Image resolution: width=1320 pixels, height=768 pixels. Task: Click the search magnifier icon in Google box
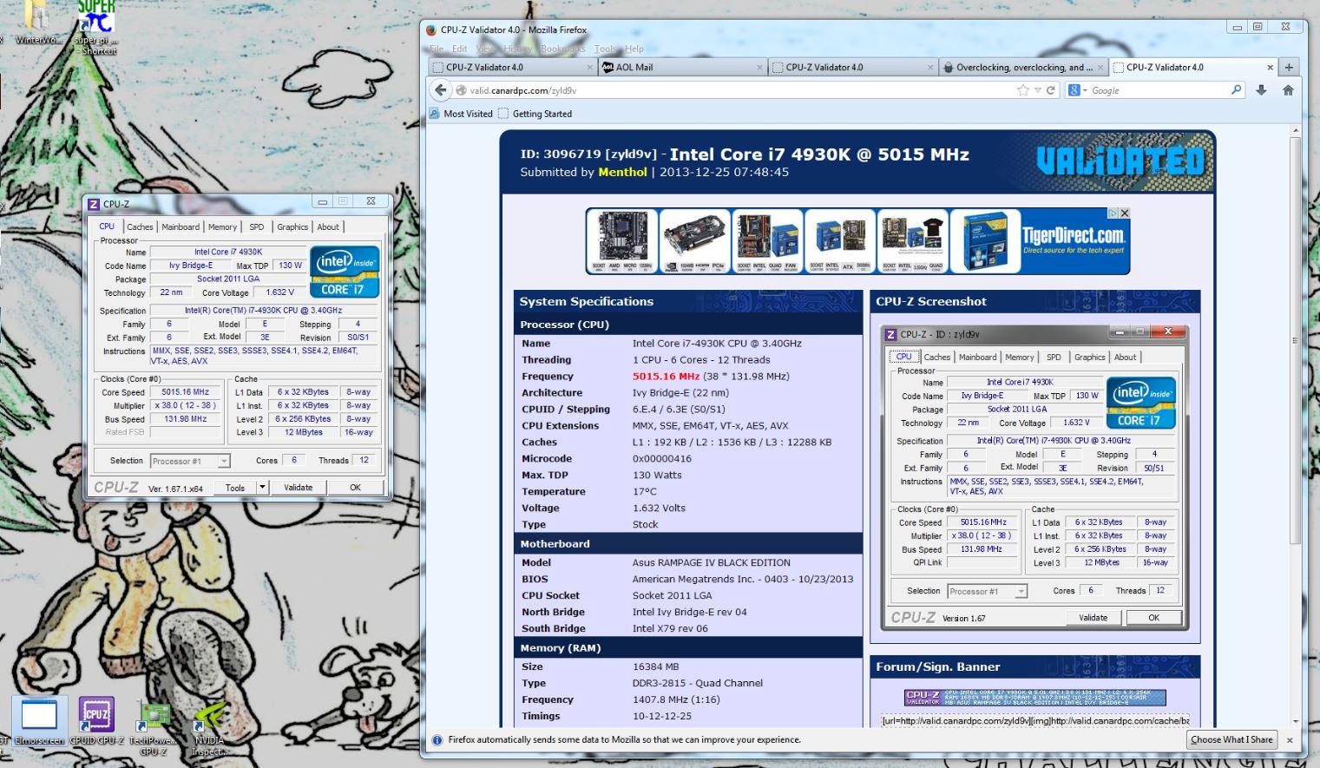click(x=1237, y=90)
